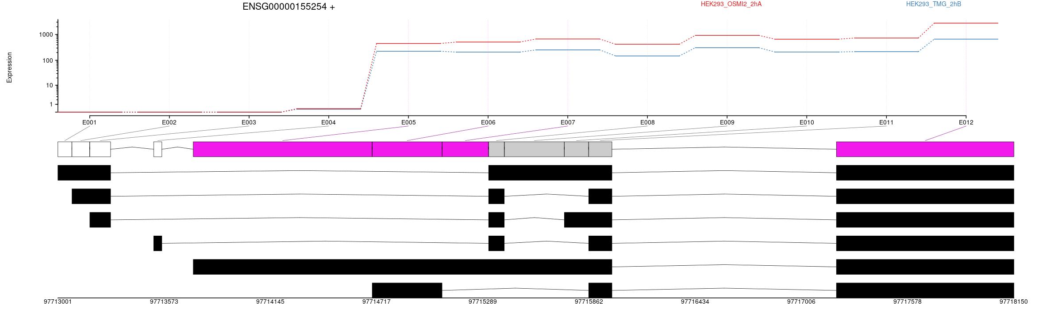The width and height of the screenshot is (1062, 309).
Task: Click exon label E011
Action: pyautogui.click(x=886, y=122)
